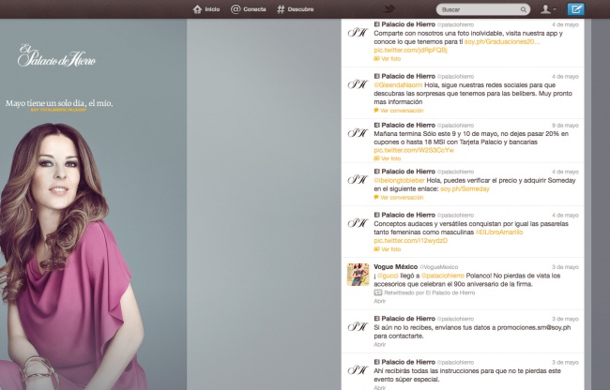Click the PH avatar on the first tweet

pos(358,33)
